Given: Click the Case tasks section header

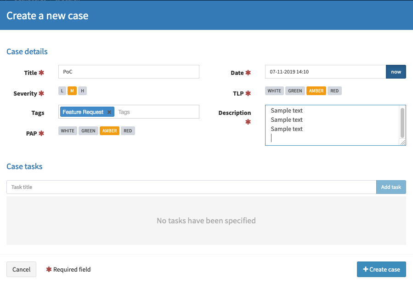Looking at the screenshot, I should (24, 166).
